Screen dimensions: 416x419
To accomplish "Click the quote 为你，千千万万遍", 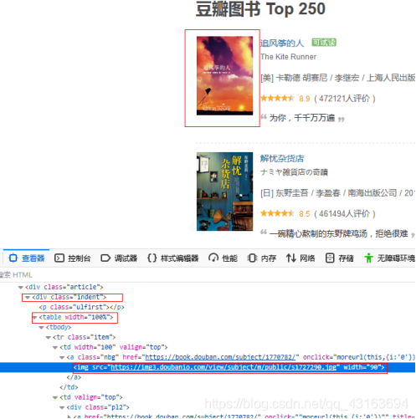I will (302, 118).
